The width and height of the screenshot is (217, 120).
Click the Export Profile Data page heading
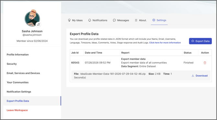click(84, 34)
